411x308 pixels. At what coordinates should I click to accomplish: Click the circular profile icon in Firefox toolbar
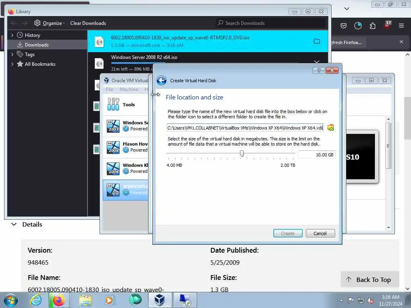[358, 26]
